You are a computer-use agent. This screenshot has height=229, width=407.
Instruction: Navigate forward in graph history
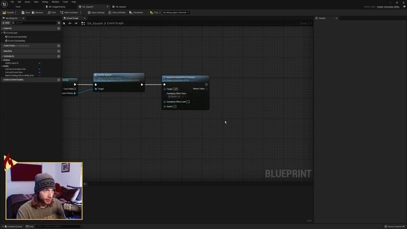pos(76,24)
